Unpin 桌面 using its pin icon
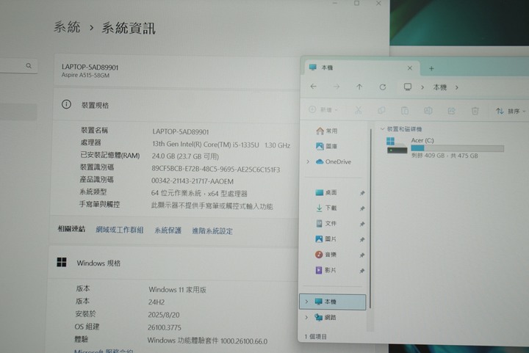The height and width of the screenshot is (353, 529). point(362,193)
